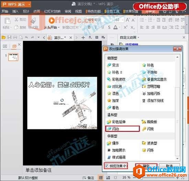The height and width of the screenshot is (181, 189).
Task: Expand the 自定义动画 panel dropdown
Action: click(138, 37)
